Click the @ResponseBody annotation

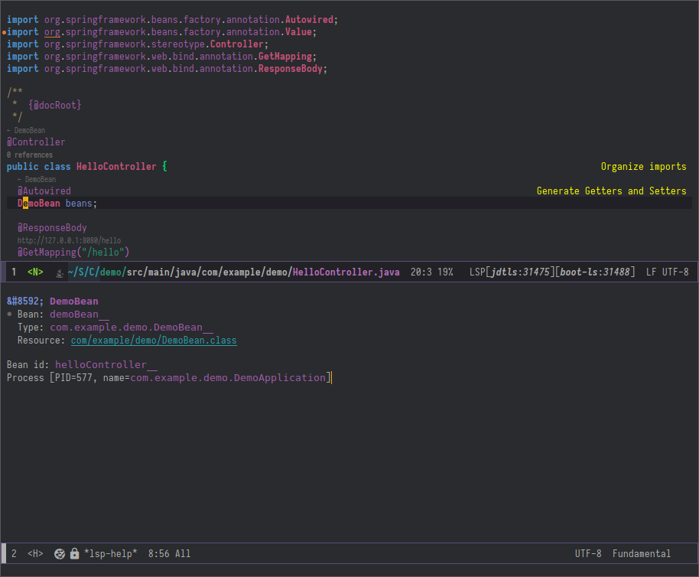pos(52,228)
